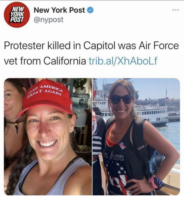This screenshot has height=197, width=184.
Task: Select the 'vet from California' text line
Action: [x=45, y=61]
